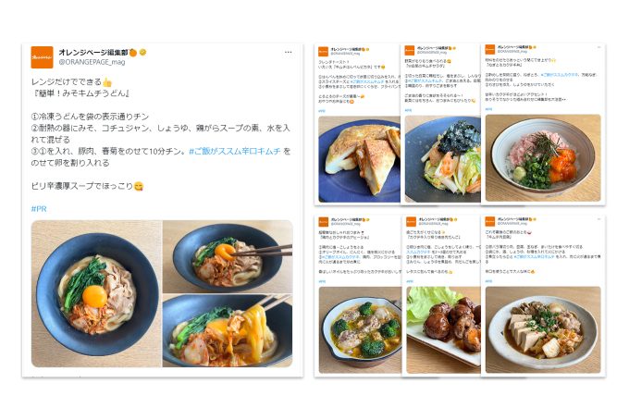Click the avatar of the French toast tweet
Viewport: 629px width, 420px height.
(x=323, y=52)
